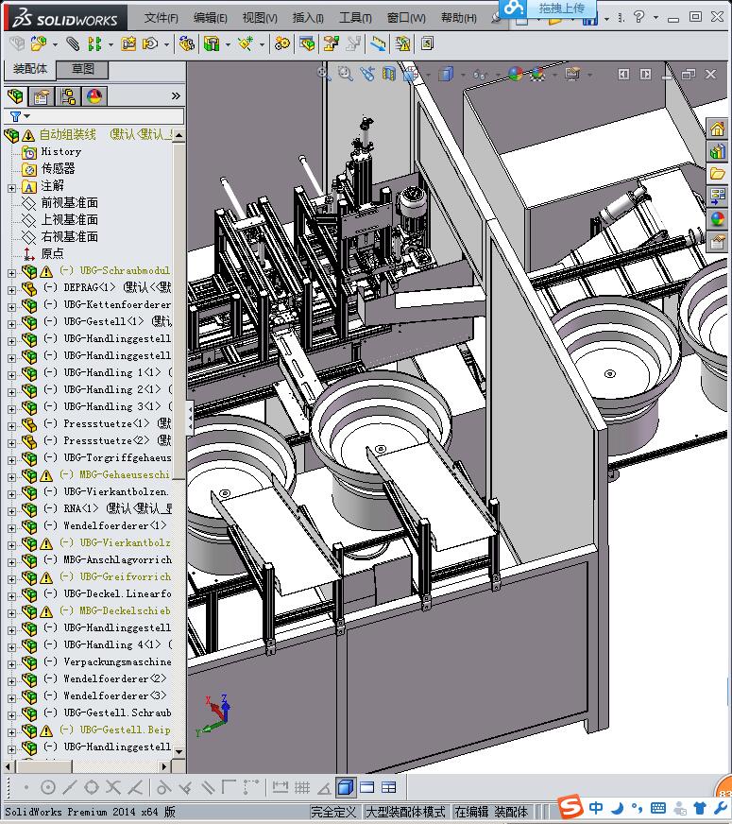The image size is (732, 824).
Task: Open the Appearances task pane sphere icon
Action: [717, 218]
